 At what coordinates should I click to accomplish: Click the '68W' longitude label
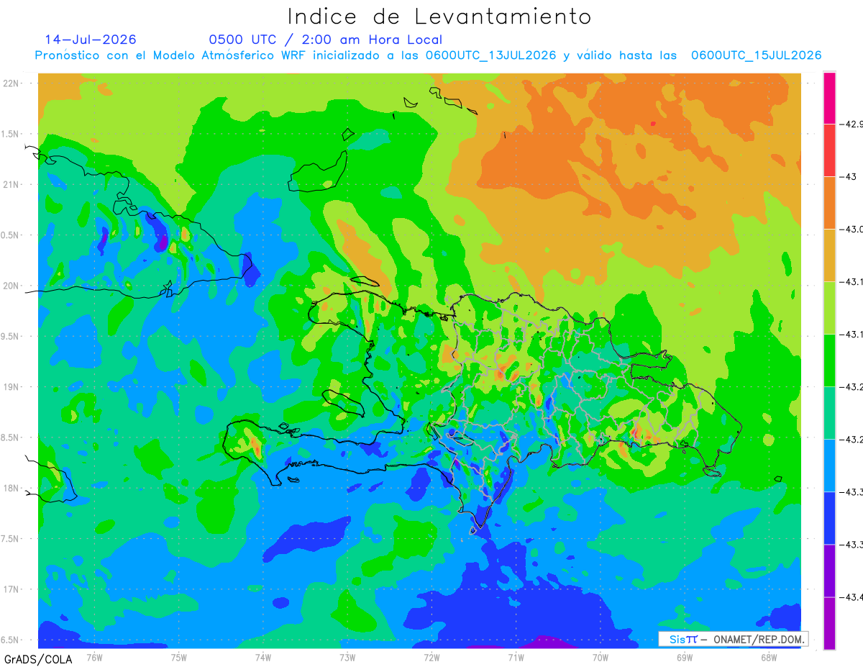pyautogui.click(x=769, y=657)
